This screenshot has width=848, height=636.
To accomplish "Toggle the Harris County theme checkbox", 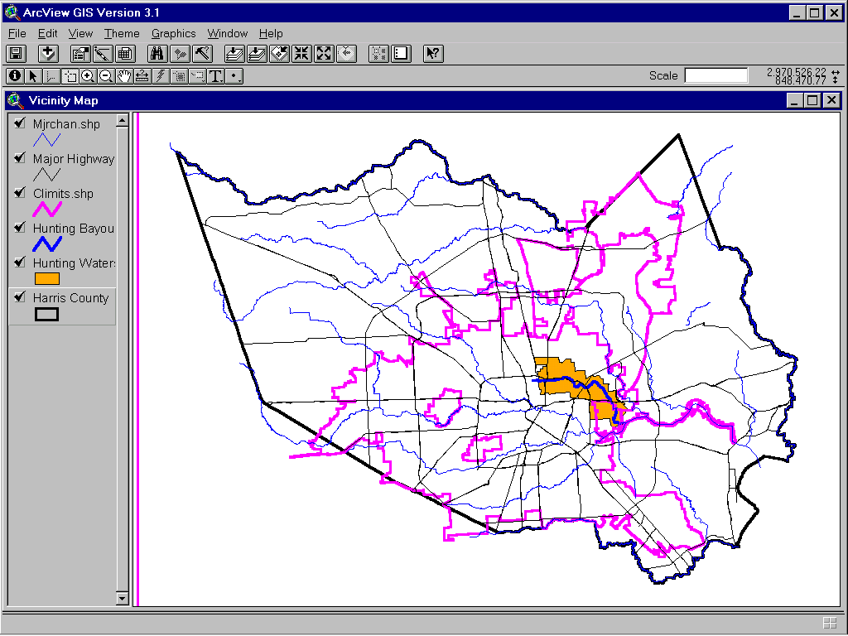I will point(20,296).
